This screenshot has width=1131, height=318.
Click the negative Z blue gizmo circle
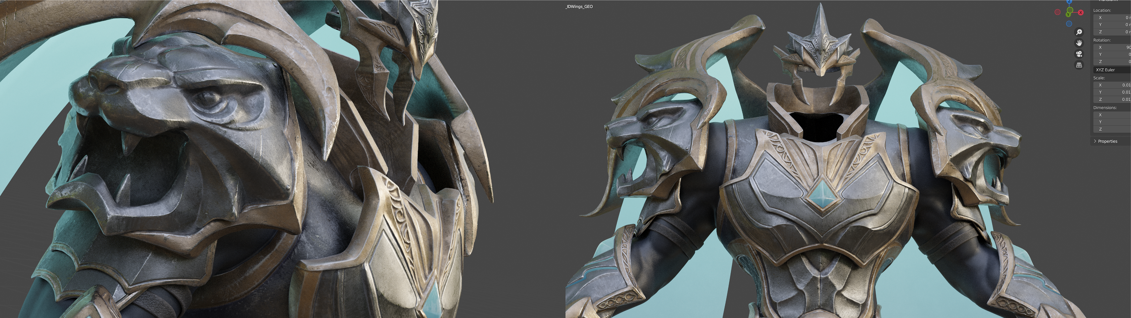click(1069, 24)
